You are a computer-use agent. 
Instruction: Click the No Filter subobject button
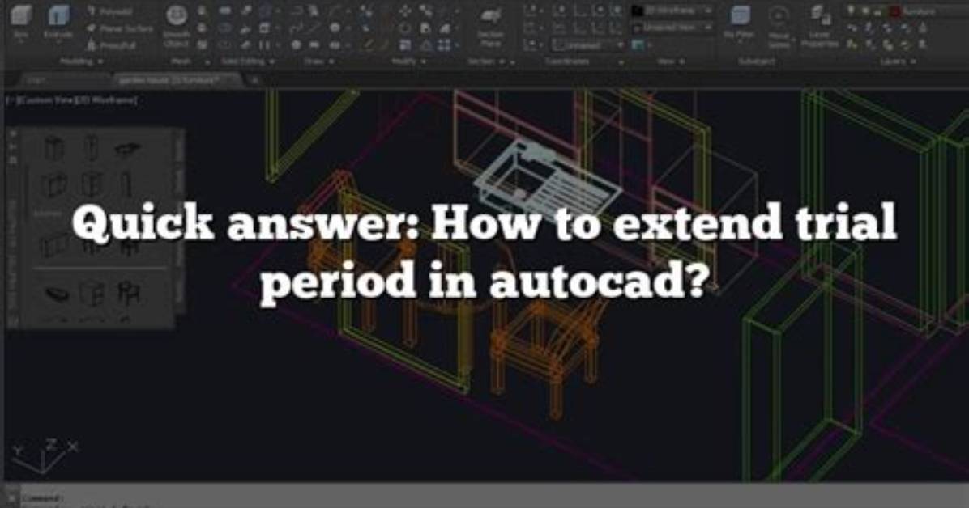click(x=739, y=25)
